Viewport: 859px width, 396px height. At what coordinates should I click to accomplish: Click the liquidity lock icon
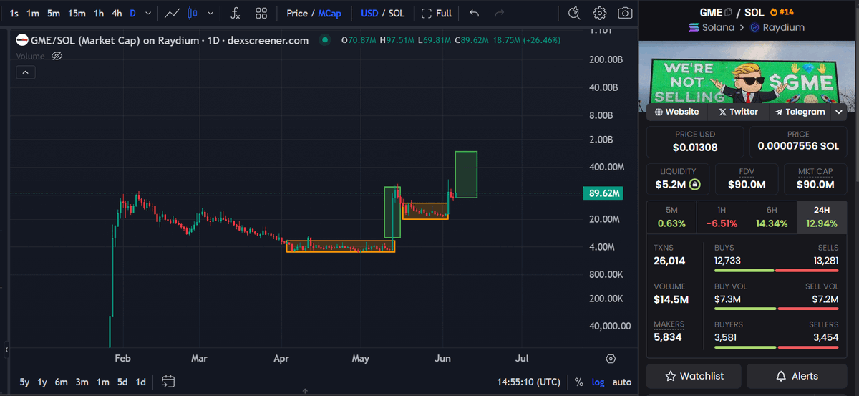click(x=695, y=185)
